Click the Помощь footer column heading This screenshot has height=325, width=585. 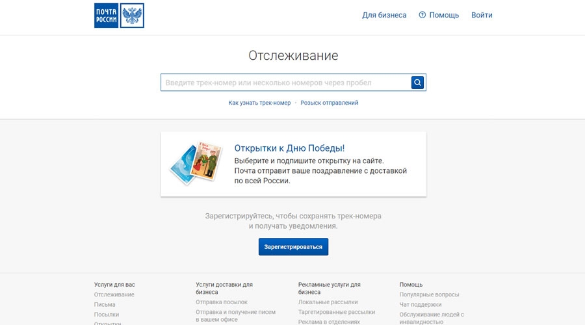tap(411, 284)
